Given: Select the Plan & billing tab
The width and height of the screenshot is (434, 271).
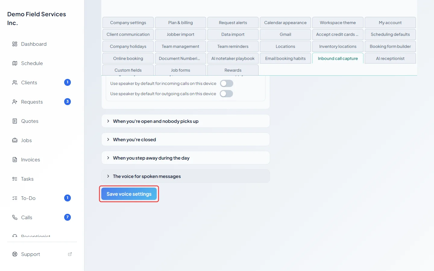Looking at the screenshot, I should point(181,23).
